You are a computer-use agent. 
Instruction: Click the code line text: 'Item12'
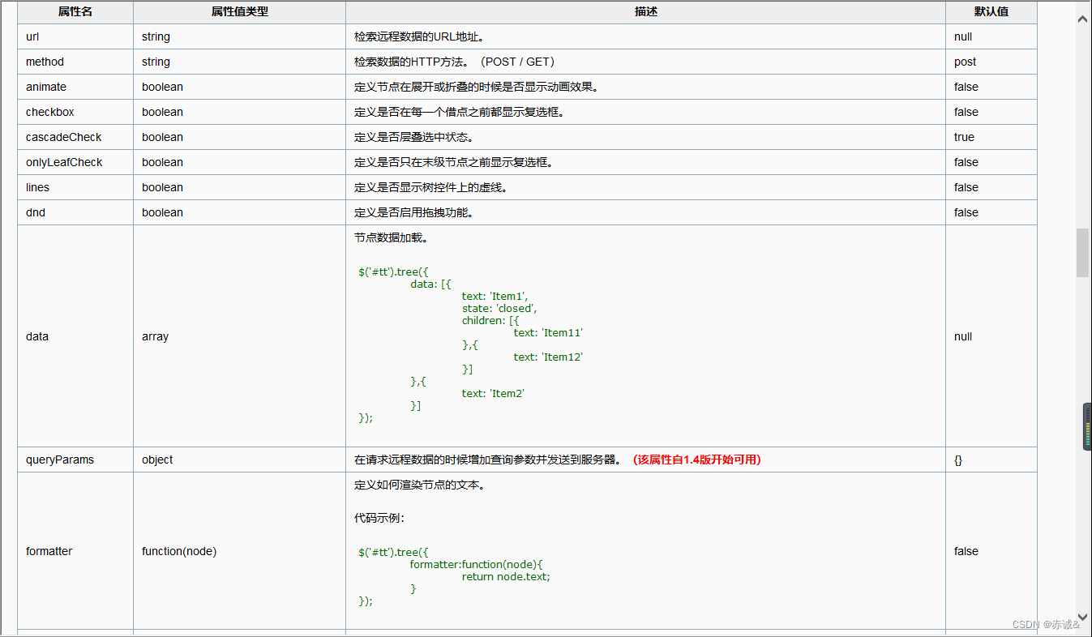tap(548, 357)
